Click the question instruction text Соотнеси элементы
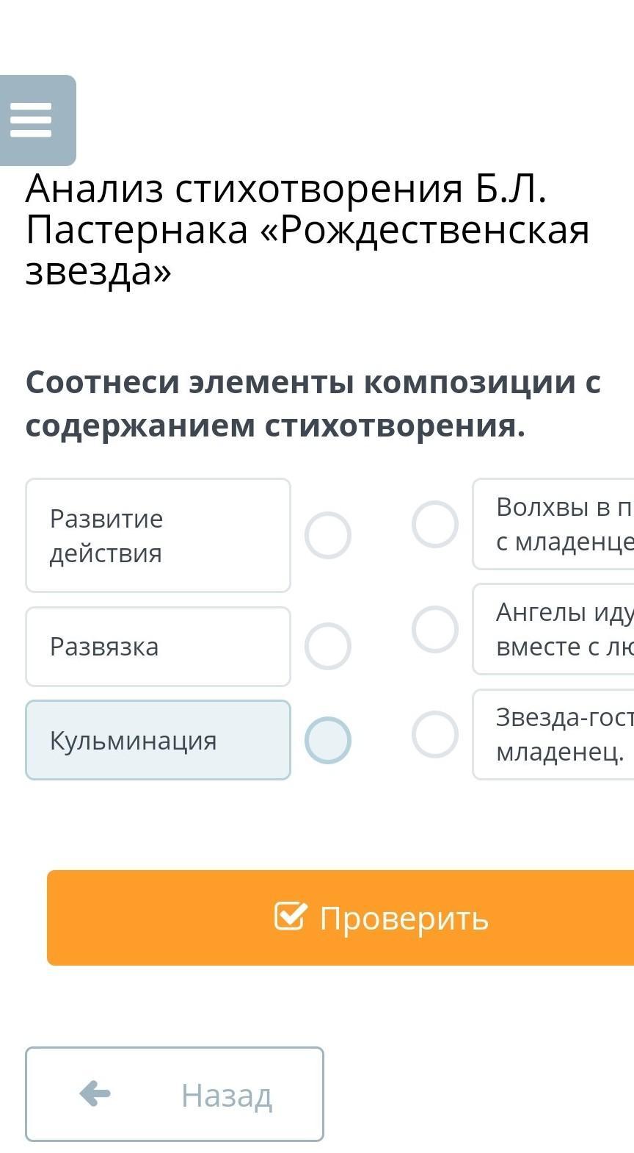Viewport: 634px width, 1153px height. [x=313, y=403]
